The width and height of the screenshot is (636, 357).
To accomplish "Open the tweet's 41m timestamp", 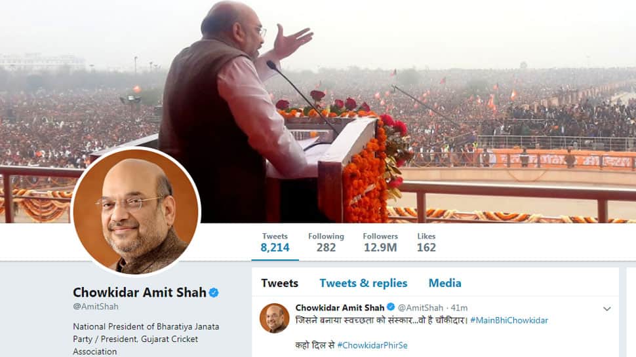I will coord(459,308).
